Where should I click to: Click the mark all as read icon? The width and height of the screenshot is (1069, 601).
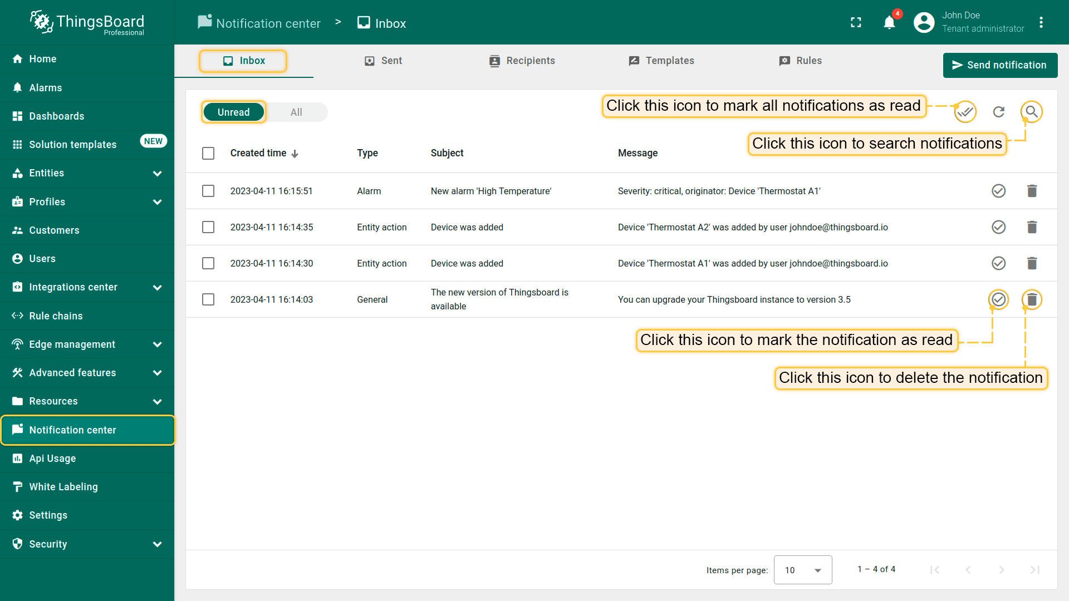tap(965, 112)
